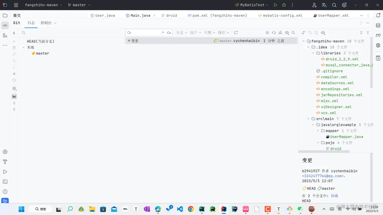Open the fangzhihu-maven project dropdown
383x215 pixels.
coord(43,5)
